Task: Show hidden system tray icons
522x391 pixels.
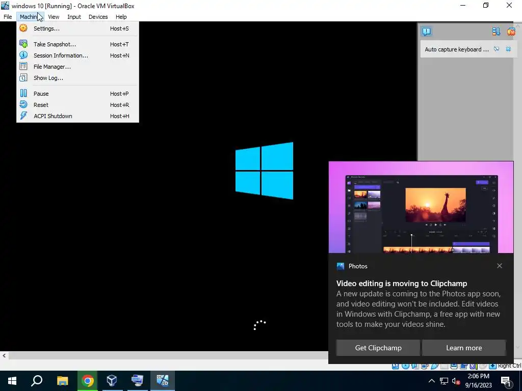Action: [x=431, y=381]
